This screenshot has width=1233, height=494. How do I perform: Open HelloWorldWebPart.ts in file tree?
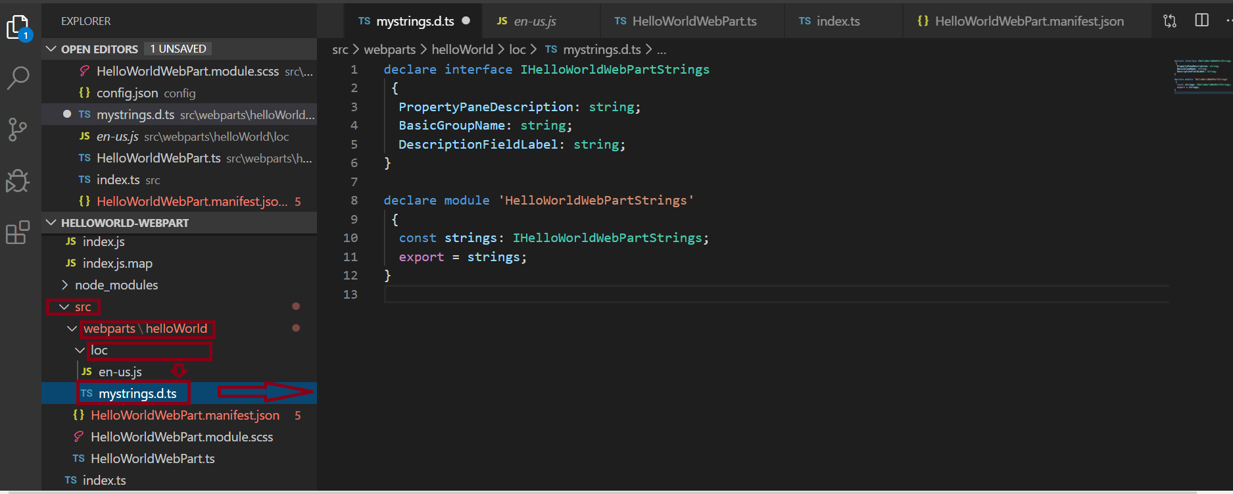[179, 458]
